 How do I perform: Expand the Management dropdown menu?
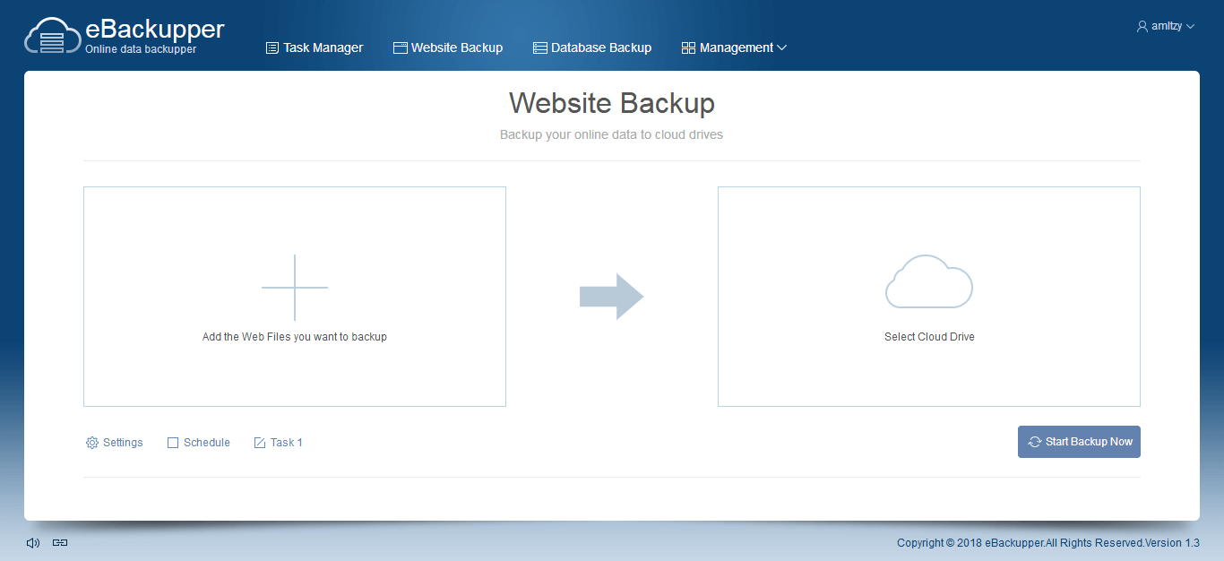[734, 47]
